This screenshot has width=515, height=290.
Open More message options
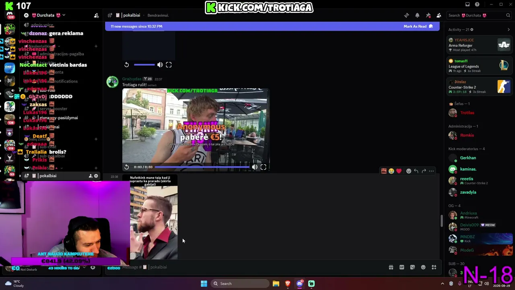[x=431, y=171]
